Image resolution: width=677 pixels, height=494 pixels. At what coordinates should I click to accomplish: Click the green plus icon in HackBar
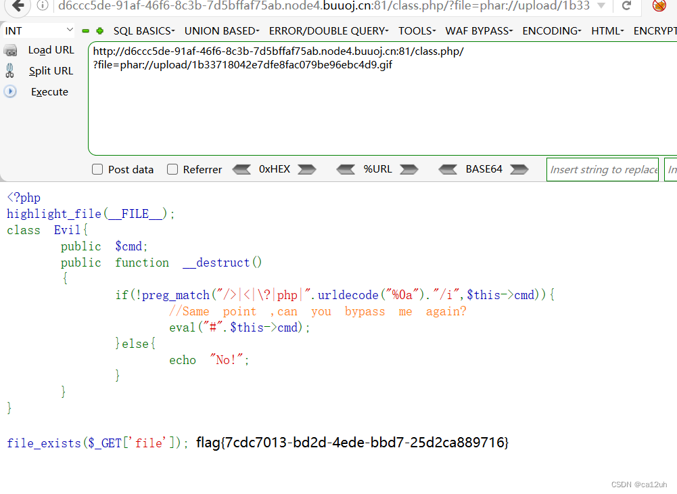[x=99, y=31]
